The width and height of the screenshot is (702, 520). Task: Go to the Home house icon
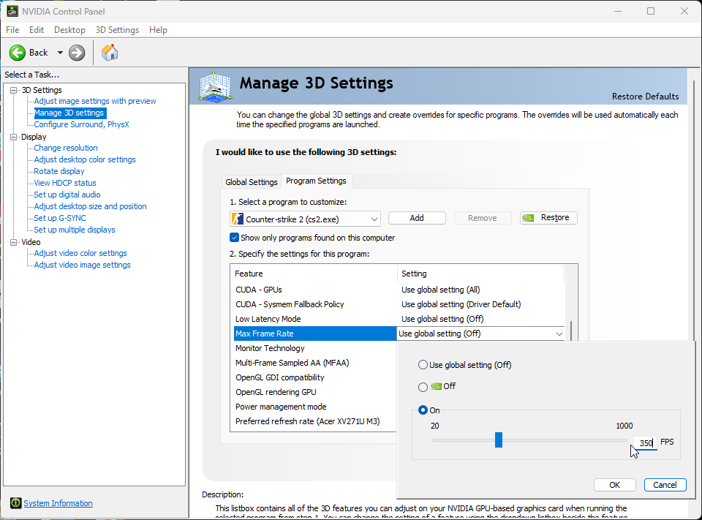pos(110,53)
